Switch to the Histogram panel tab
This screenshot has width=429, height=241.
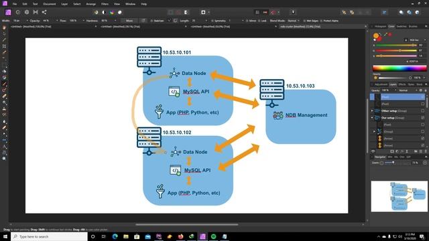pos(380,27)
